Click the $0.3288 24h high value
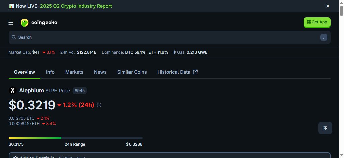The image size is (344, 158). point(134,144)
